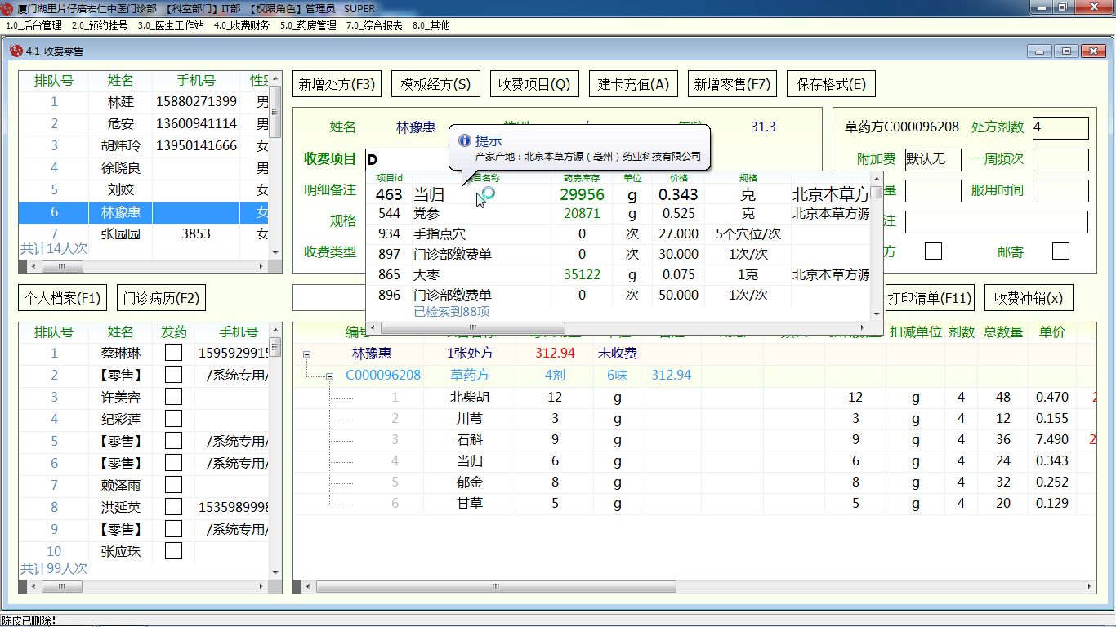This screenshot has width=1116, height=627.
Task: Collapse the 林豫惠 tree node
Action: point(307,354)
